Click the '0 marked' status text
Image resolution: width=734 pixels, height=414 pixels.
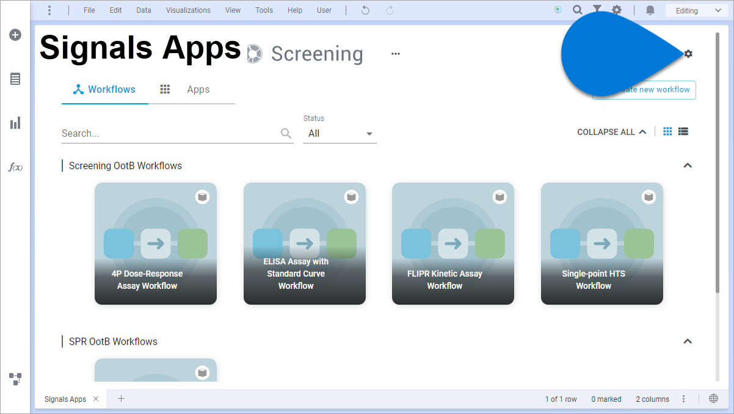pyautogui.click(x=606, y=399)
